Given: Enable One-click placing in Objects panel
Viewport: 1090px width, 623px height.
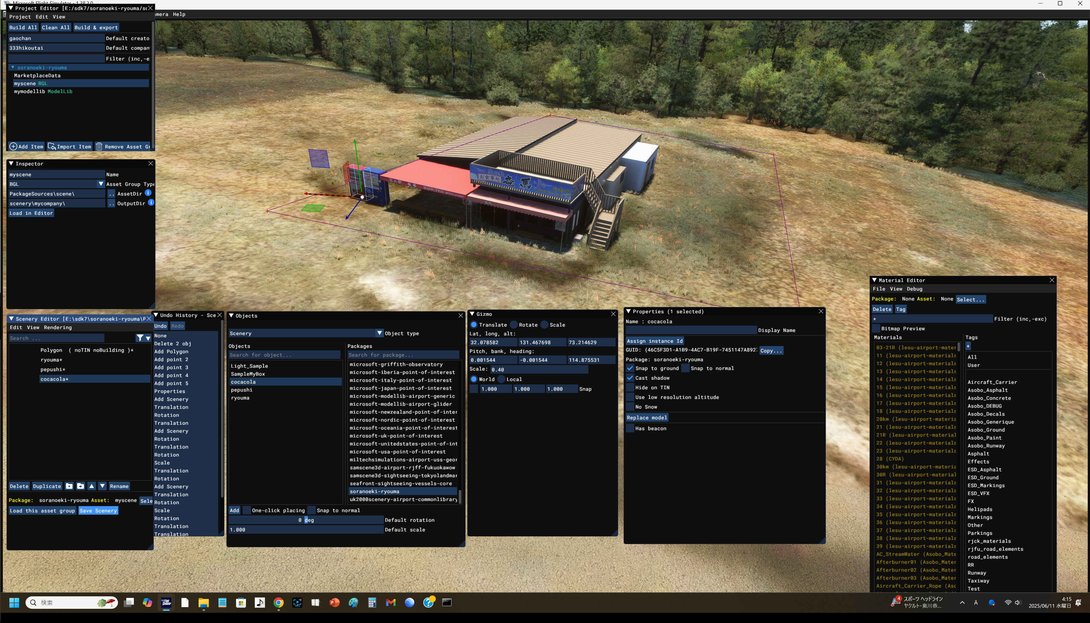Looking at the screenshot, I should (x=247, y=510).
